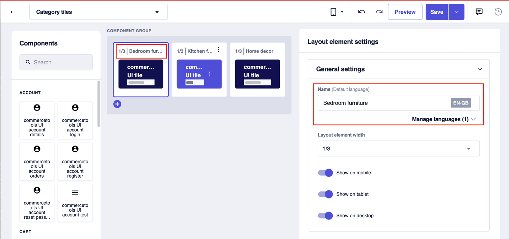The height and width of the screenshot is (239, 509).
Task: Open the Category tiles page selector
Action: point(98,11)
